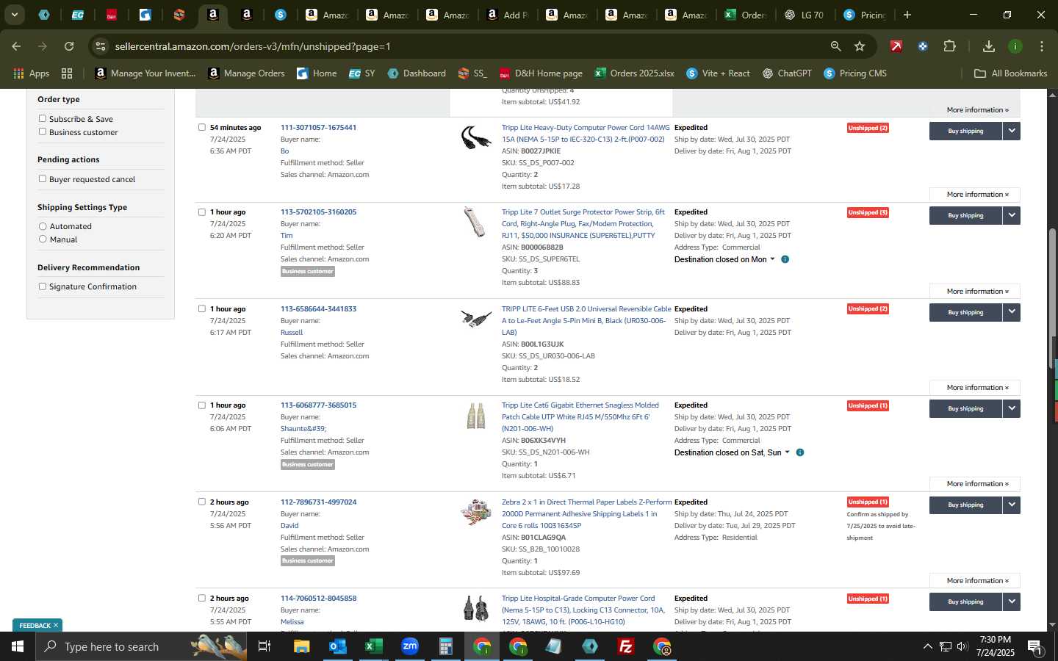Click Buy shipping for order 113-6068777-3685015
Image resolution: width=1058 pixels, height=661 pixels.
tap(965, 408)
